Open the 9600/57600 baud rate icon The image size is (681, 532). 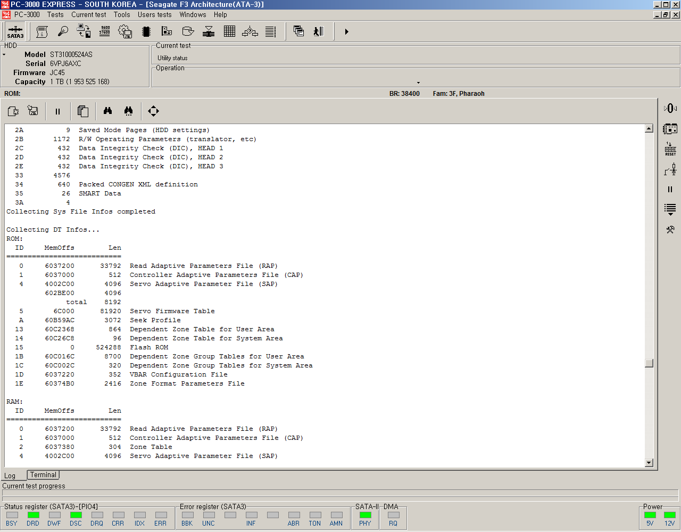pos(105,32)
